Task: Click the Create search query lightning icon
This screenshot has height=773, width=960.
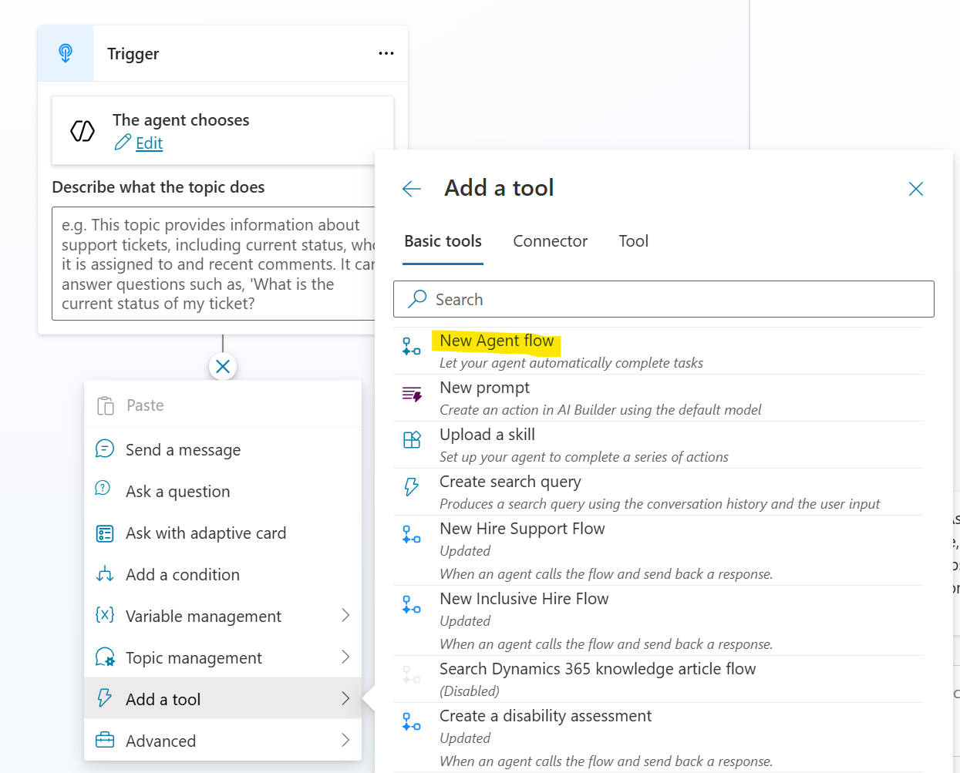Action: pyautogui.click(x=412, y=486)
